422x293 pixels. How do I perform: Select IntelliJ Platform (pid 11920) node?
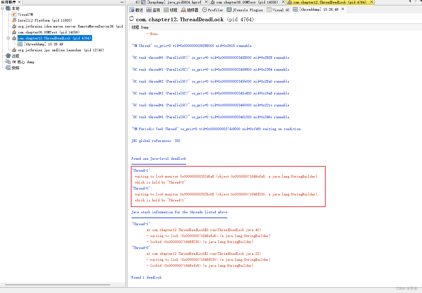click(45, 20)
